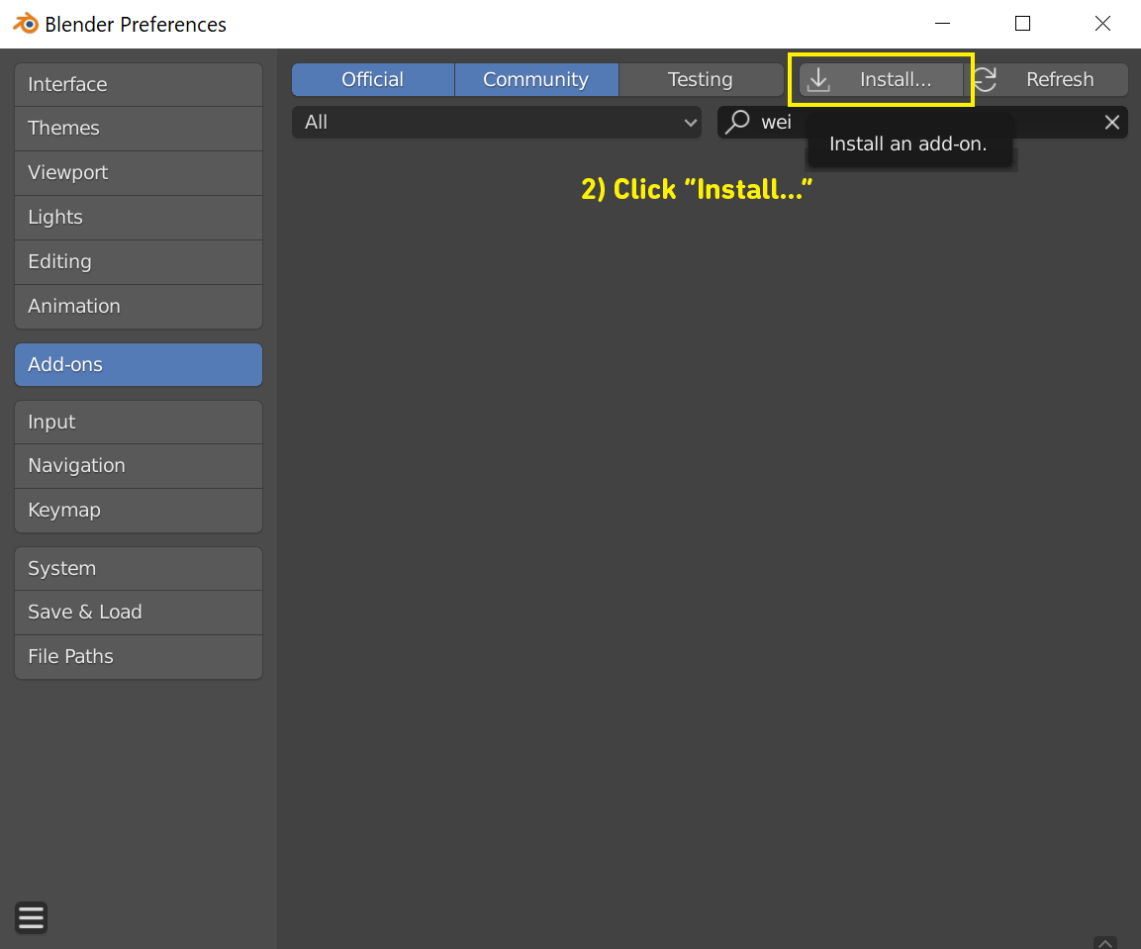Switch to the Navigation section
Screen dimensions: 1141x949
click(x=139, y=466)
